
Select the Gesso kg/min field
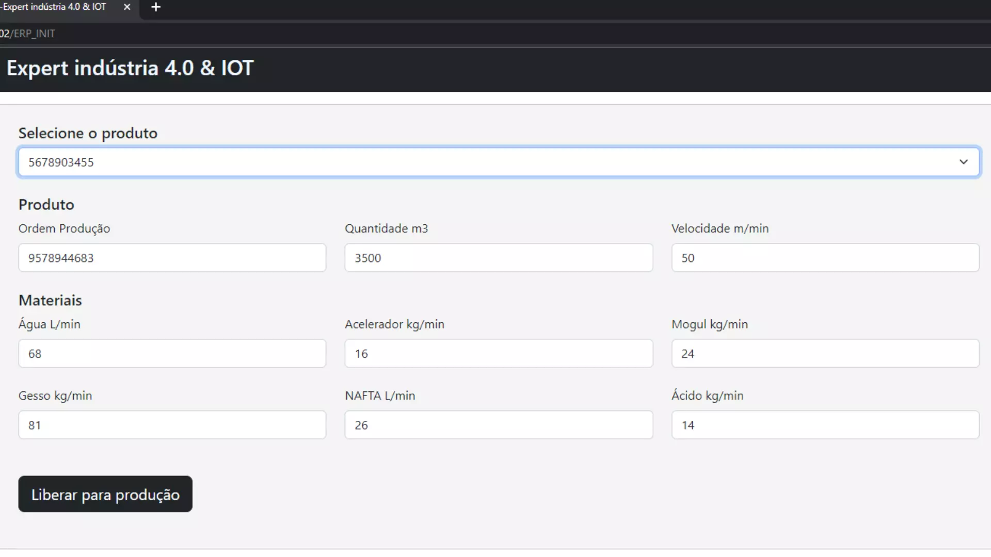[172, 424]
